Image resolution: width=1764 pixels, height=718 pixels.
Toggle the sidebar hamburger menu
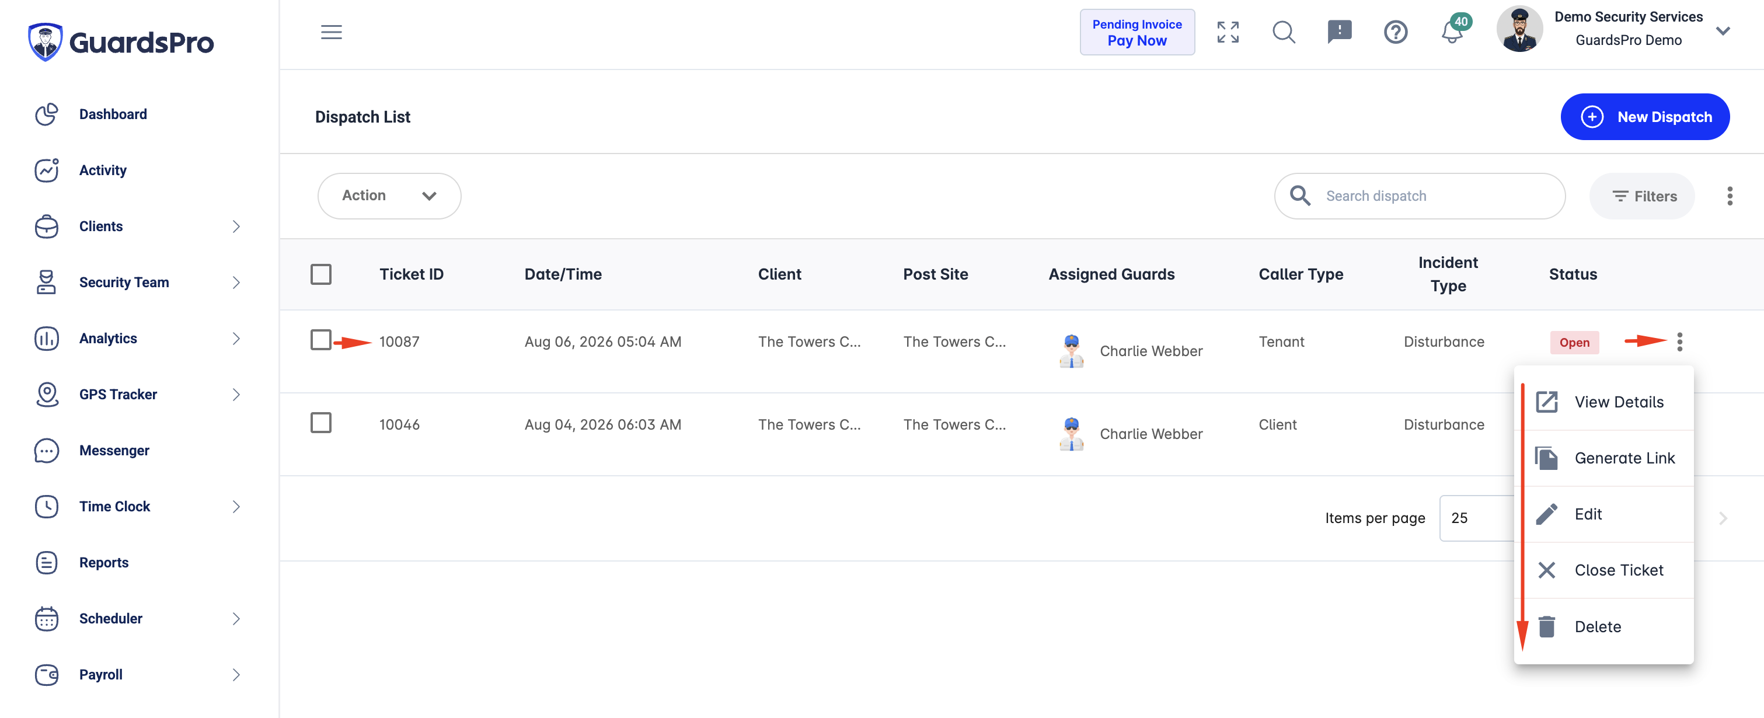[332, 32]
